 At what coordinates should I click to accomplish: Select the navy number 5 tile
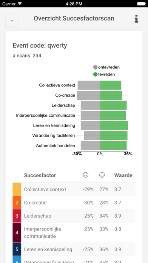[17, 249]
